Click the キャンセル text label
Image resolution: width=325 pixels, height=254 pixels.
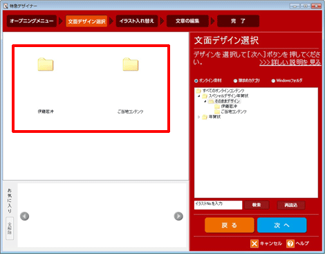[x=271, y=244]
